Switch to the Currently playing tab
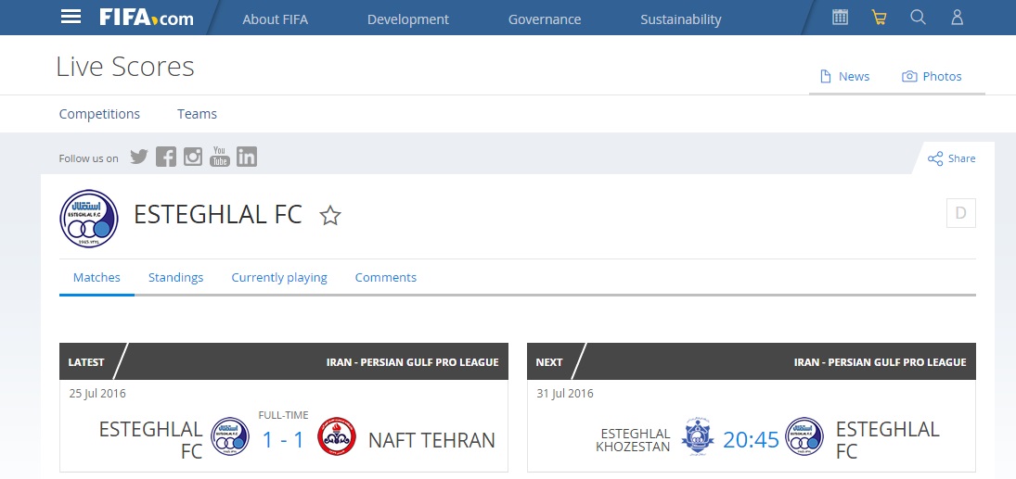This screenshot has height=479, width=1016. pyautogui.click(x=279, y=278)
